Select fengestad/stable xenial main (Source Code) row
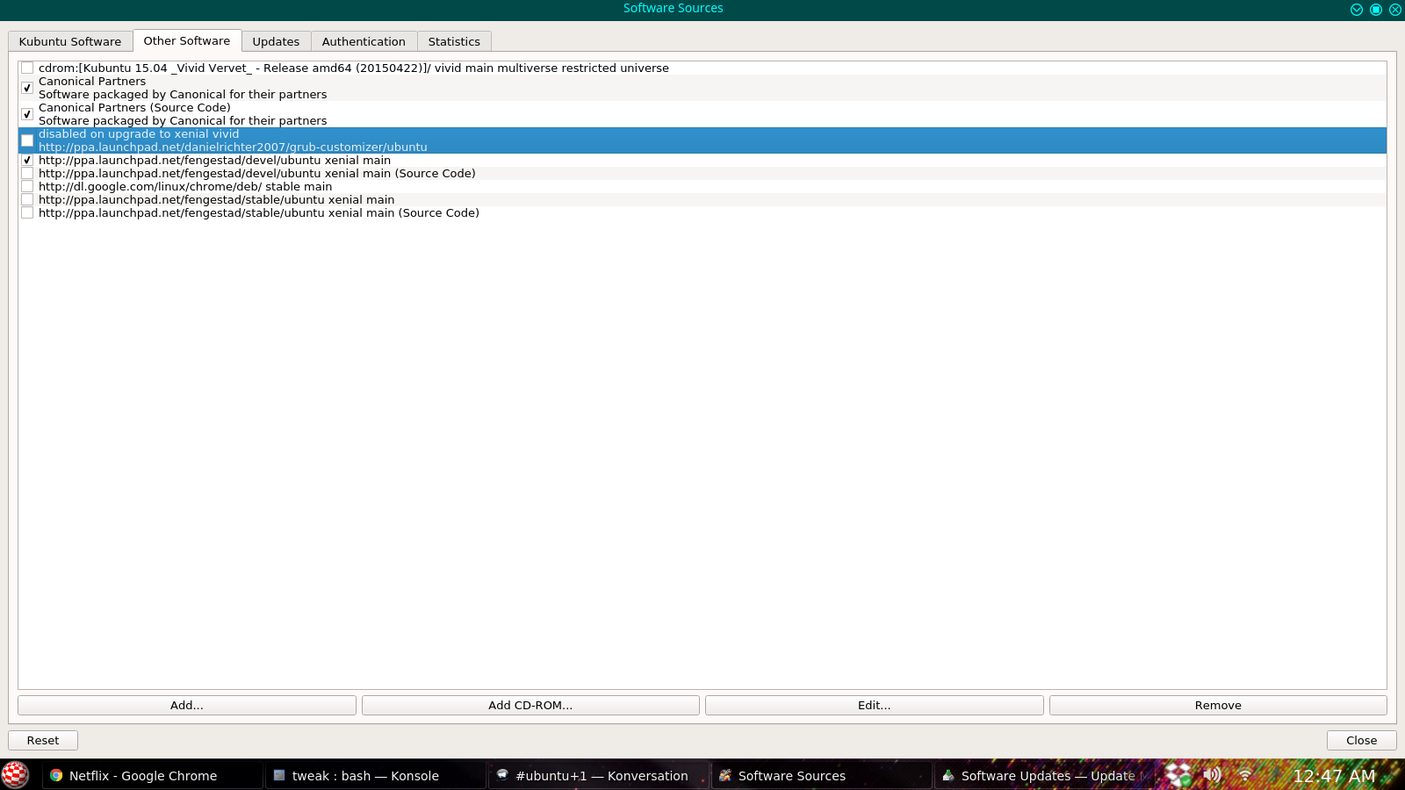1405x790 pixels. coord(702,212)
